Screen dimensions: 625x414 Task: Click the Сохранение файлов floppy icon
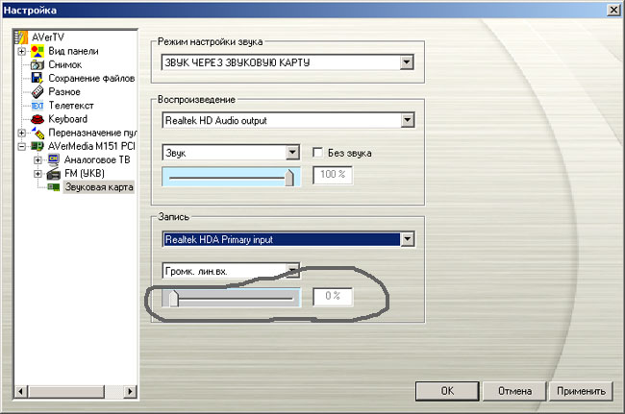coord(37,78)
